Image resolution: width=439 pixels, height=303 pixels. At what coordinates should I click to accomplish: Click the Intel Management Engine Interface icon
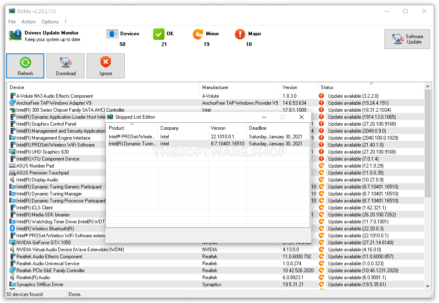click(12, 138)
